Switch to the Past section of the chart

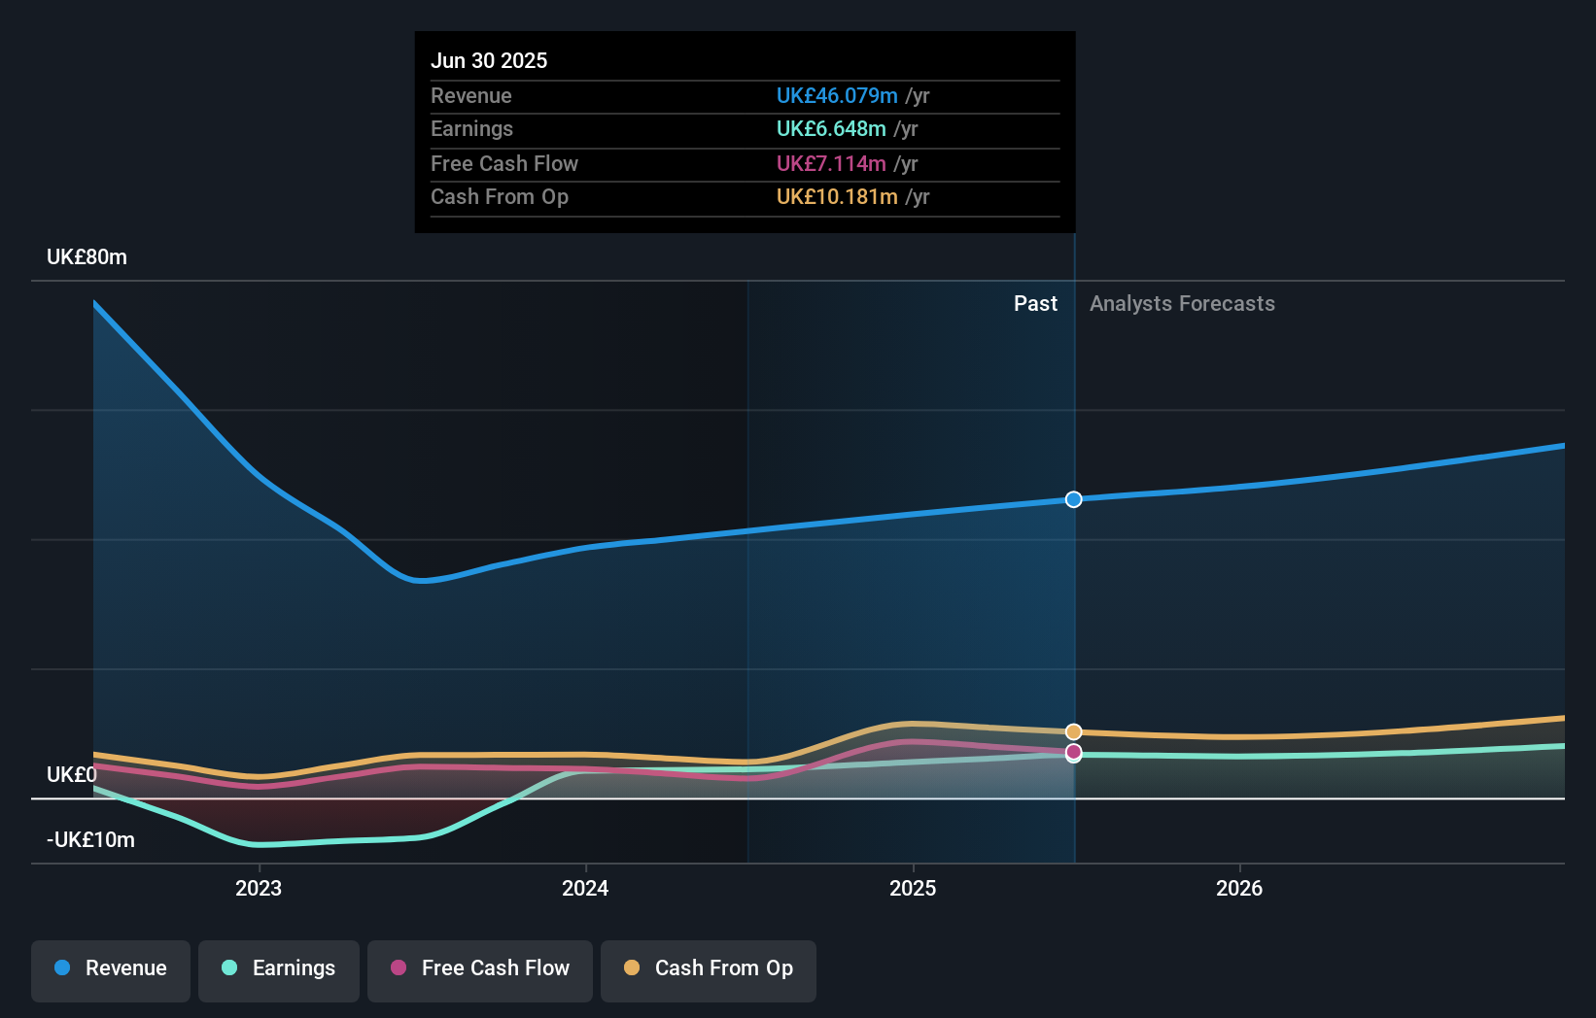1035,303
